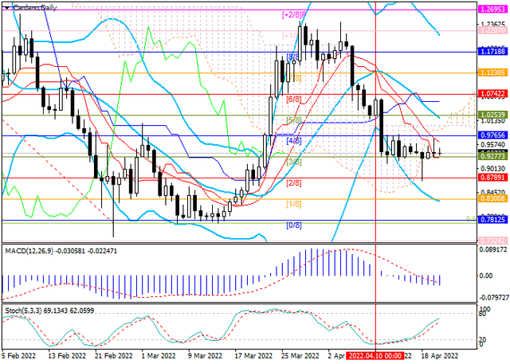
Task: Click the 20 level on Stochastic scale
Action: pos(483,339)
